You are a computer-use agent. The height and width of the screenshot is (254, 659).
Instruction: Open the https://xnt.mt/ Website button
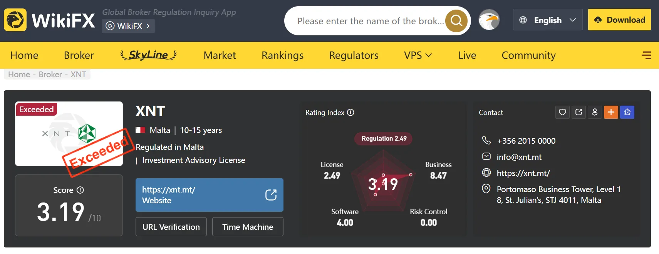coord(209,195)
